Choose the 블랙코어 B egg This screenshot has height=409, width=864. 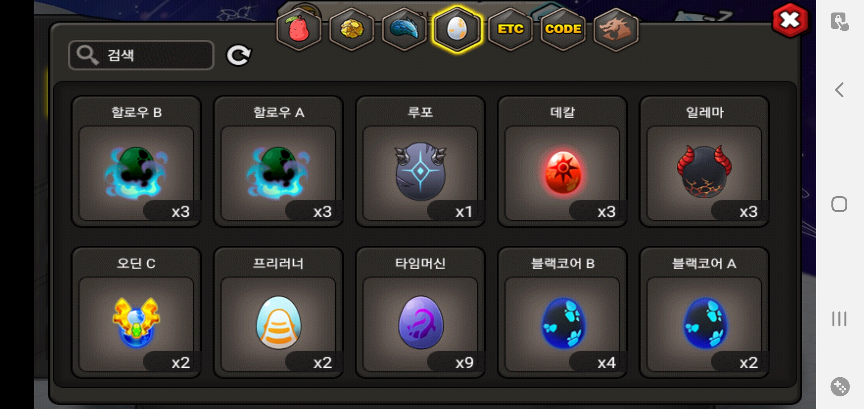tap(562, 312)
